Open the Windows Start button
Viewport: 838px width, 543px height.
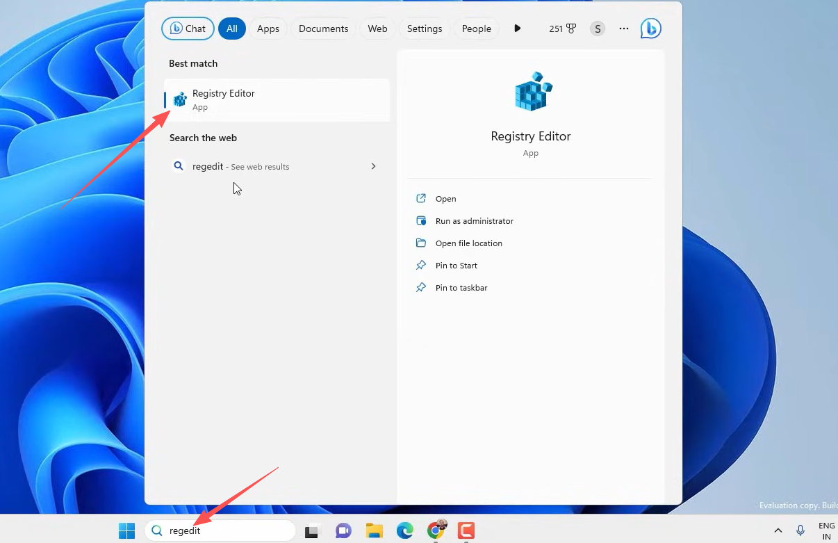[x=126, y=530]
